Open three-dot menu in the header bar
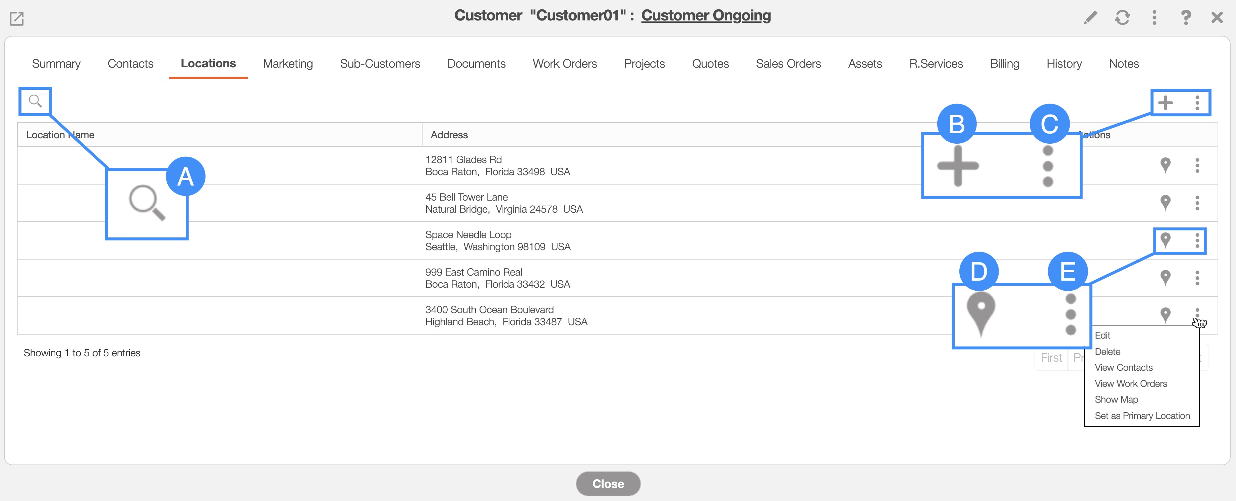Viewport: 1236px width, 501px height. click(x=1154, y=18)
